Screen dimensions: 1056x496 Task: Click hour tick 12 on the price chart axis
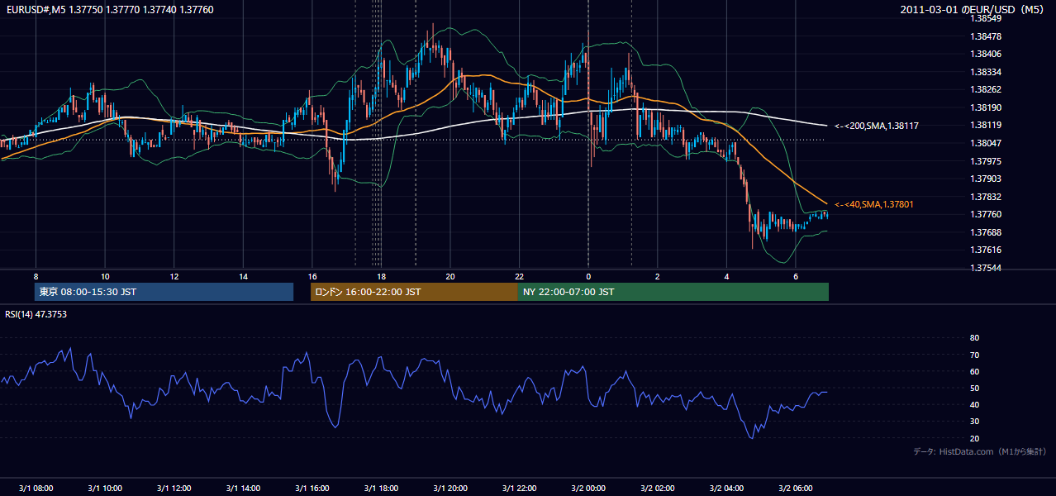click(174, 276)
